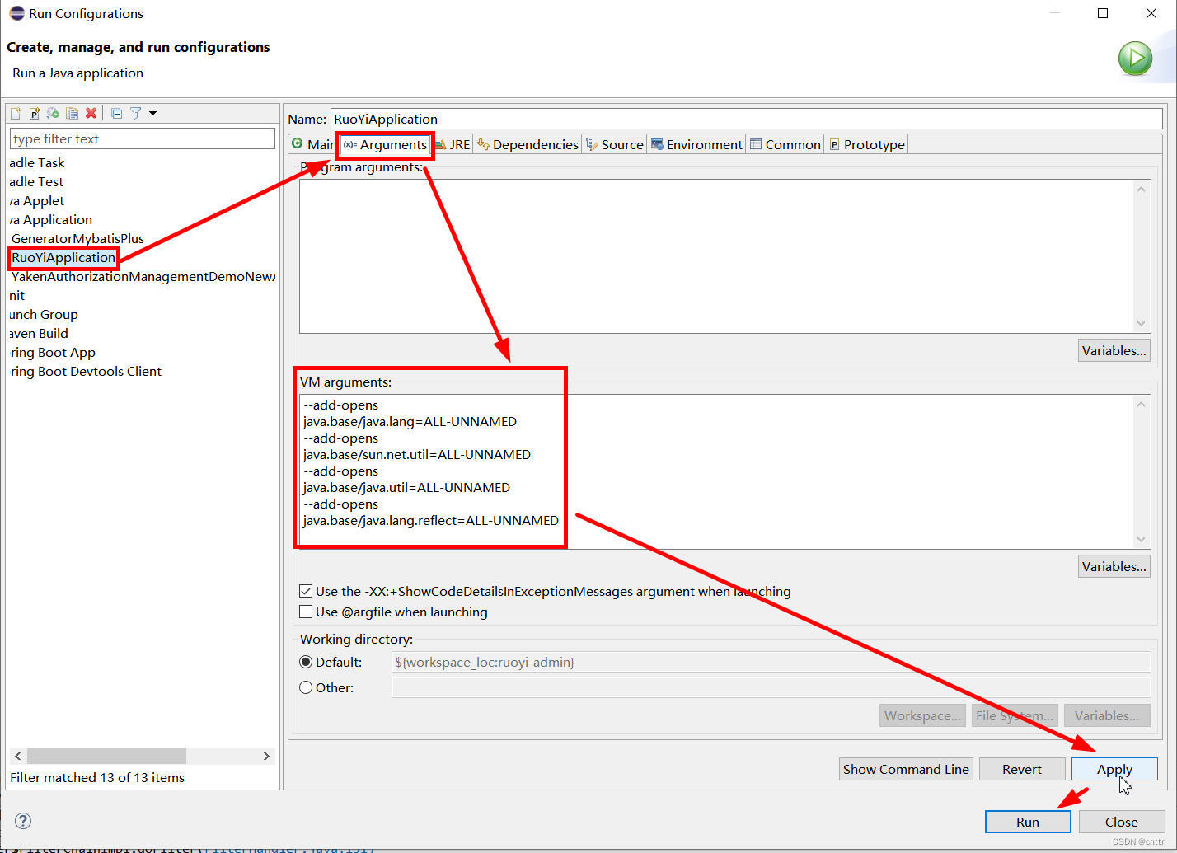Viewport: 1177px width, 853px height.
Task: Enable the Use @argfile when launching checkbox
Action: point(306,612)
